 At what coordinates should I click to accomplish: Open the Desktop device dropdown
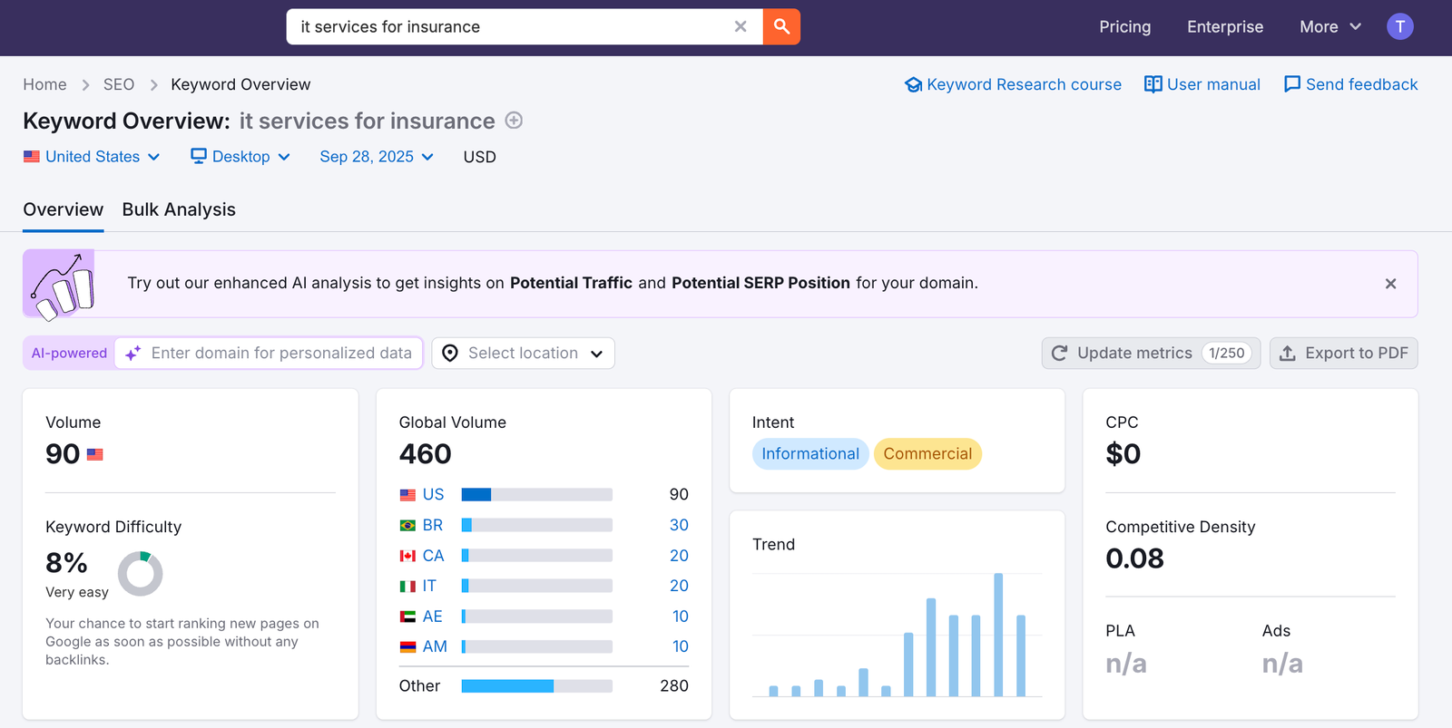(240, 157)
